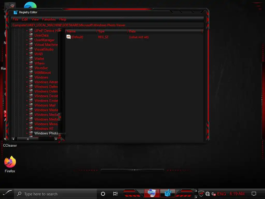Click tree horizontal scrollbar left arrow
This screenshot has height=199, width=265.
tap(13, 139)
